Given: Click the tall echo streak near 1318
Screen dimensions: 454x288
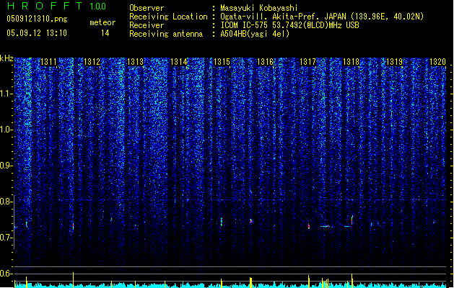Looking at the screenshot, I should (x=352, y=220).
